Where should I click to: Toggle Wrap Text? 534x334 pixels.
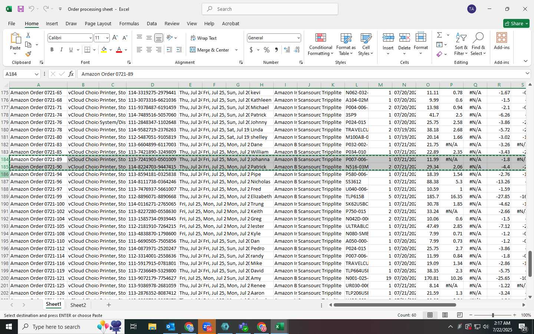point(204,38)
